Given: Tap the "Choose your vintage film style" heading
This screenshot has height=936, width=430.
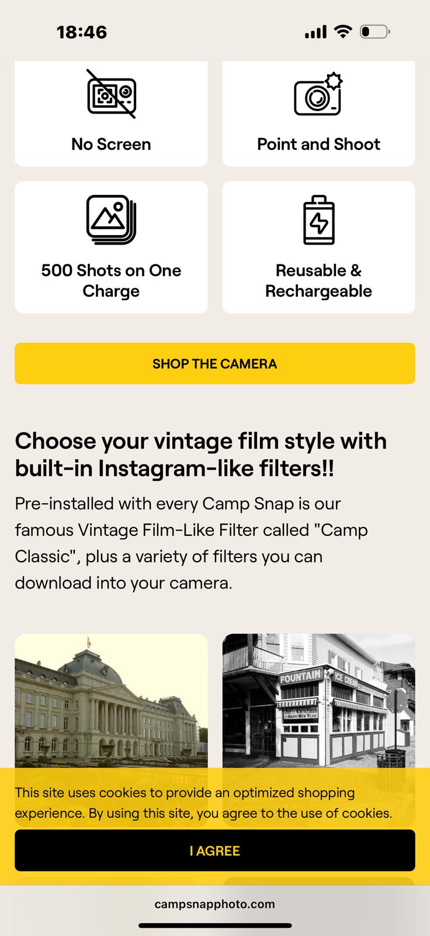Looking at the screenshot, I should pos(201,455).
